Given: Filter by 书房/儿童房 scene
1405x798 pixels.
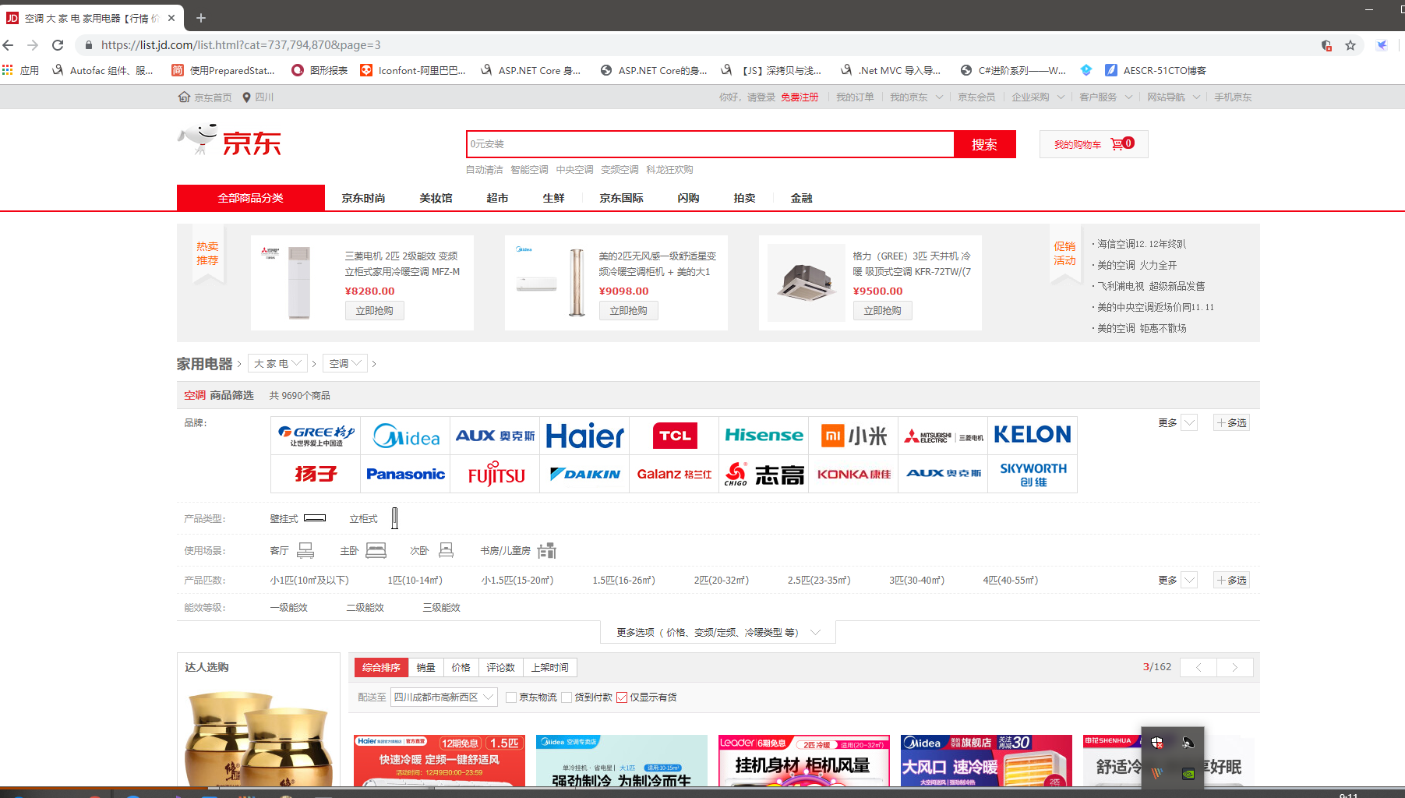Looking at the screenshot, I should click(518, 550).
